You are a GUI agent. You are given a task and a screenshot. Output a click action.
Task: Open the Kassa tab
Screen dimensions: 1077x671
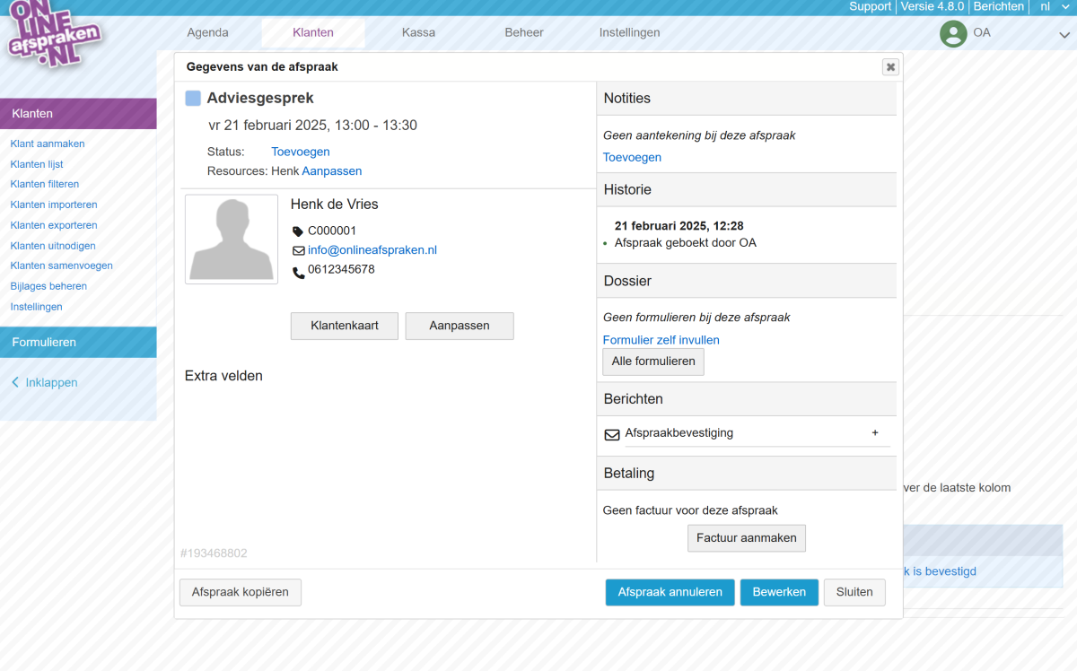click(418, 33)
